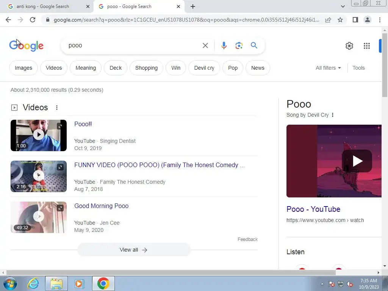Open the Chrome side panel icon
The image size is (388, 291).
pyautogui.click(x=355, y=20)
